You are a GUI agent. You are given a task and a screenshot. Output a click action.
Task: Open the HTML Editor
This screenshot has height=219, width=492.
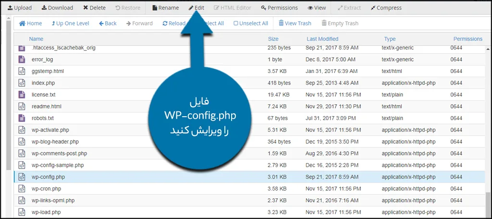(x=233, y=8)
